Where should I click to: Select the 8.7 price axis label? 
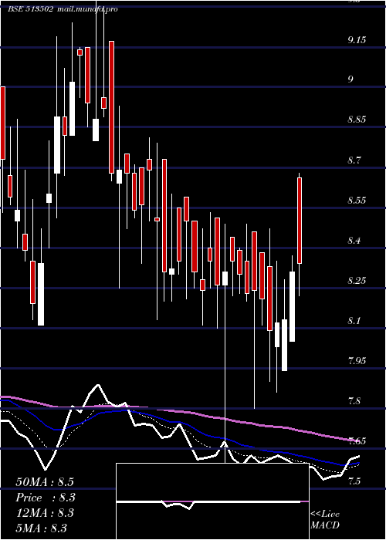coord(354,160)
